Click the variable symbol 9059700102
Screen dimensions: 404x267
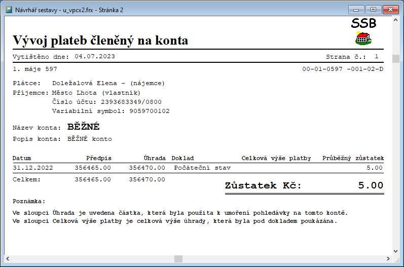coord(150,110)
